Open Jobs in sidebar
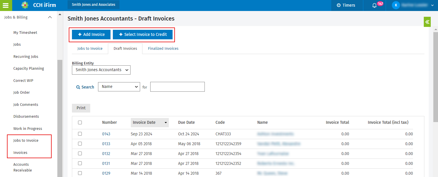Screen dimensions: 438x177 17,45
